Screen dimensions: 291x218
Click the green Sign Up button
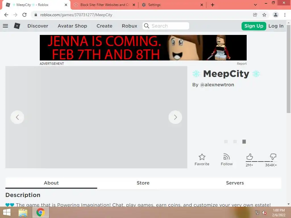click(254, 26)
